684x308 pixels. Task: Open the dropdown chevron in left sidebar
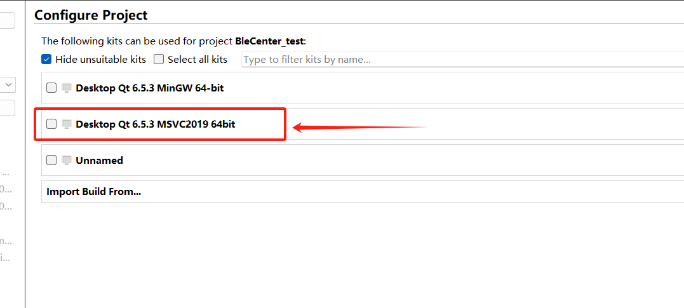pyautogui.click(x=8, y=84)
